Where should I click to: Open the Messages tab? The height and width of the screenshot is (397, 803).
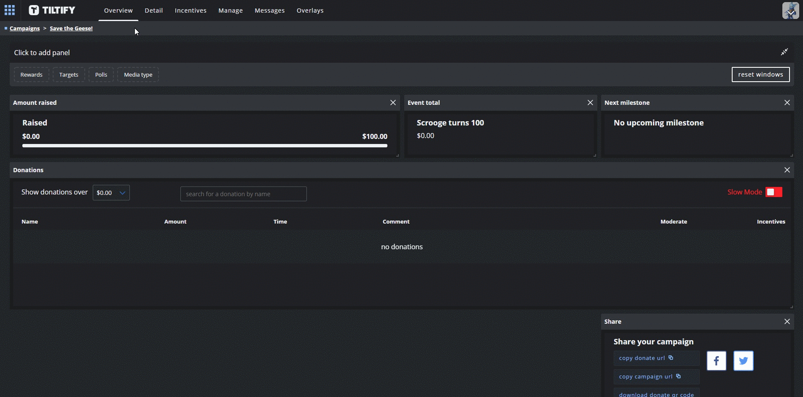tap(270, 11)
